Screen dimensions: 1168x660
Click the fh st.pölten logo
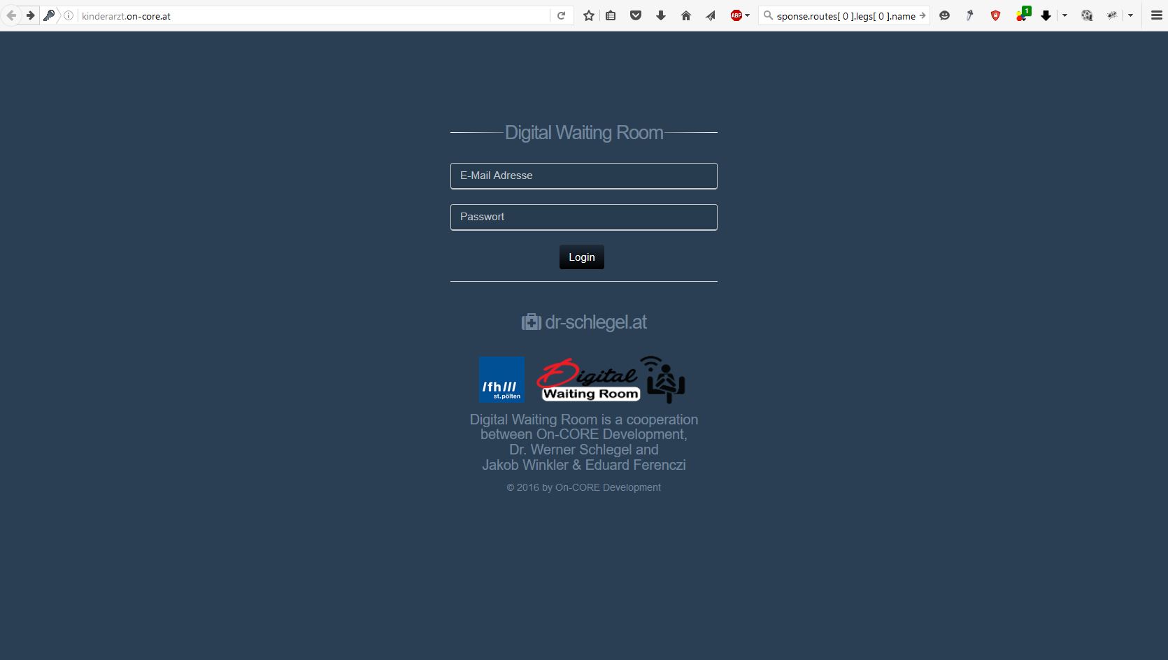coord(501,380)
